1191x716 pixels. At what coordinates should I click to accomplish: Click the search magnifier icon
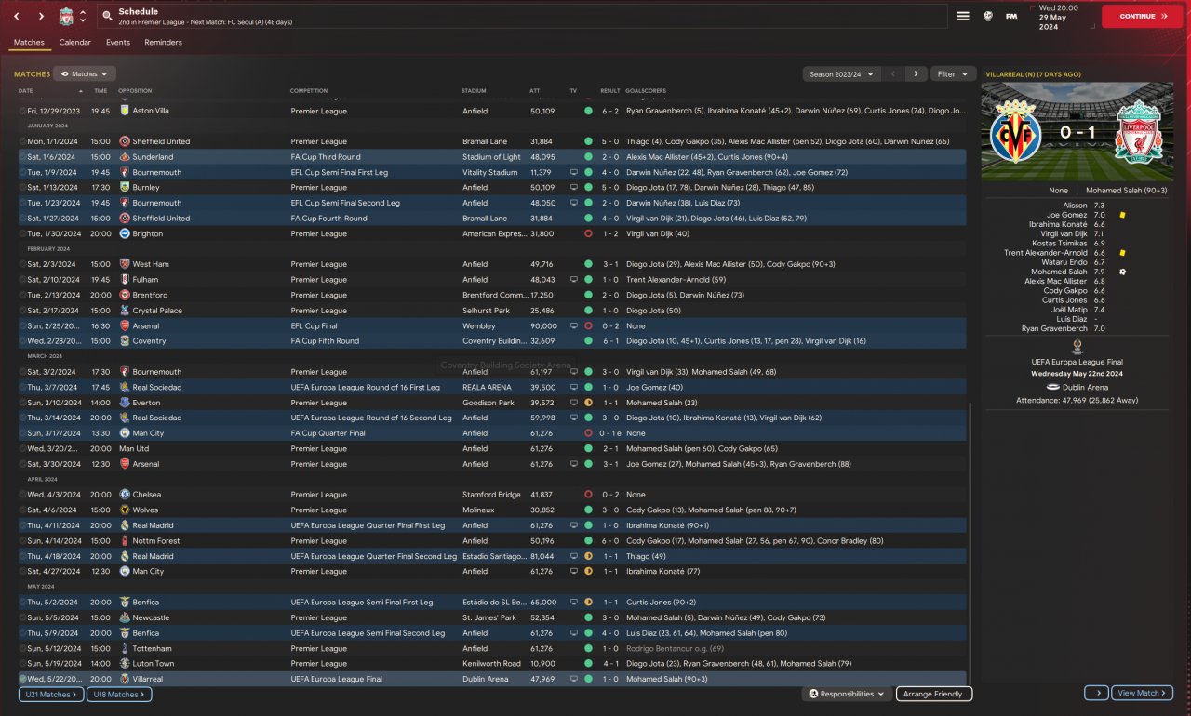click(108, 17)
